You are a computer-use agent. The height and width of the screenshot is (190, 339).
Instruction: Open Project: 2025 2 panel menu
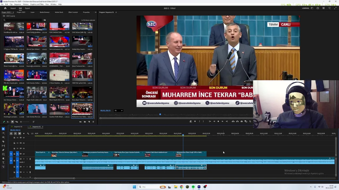coord(14,12)
